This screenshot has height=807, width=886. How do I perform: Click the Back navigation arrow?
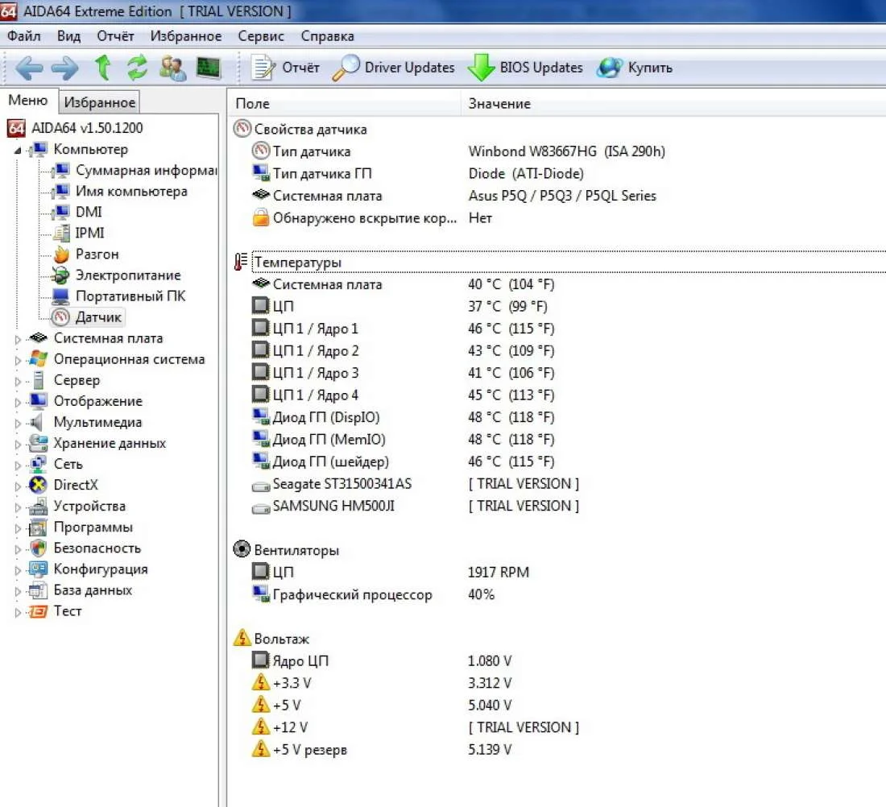29,68
